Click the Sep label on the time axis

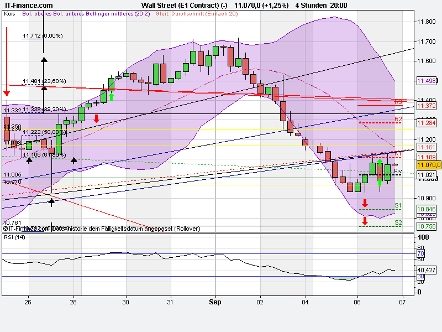214,302
